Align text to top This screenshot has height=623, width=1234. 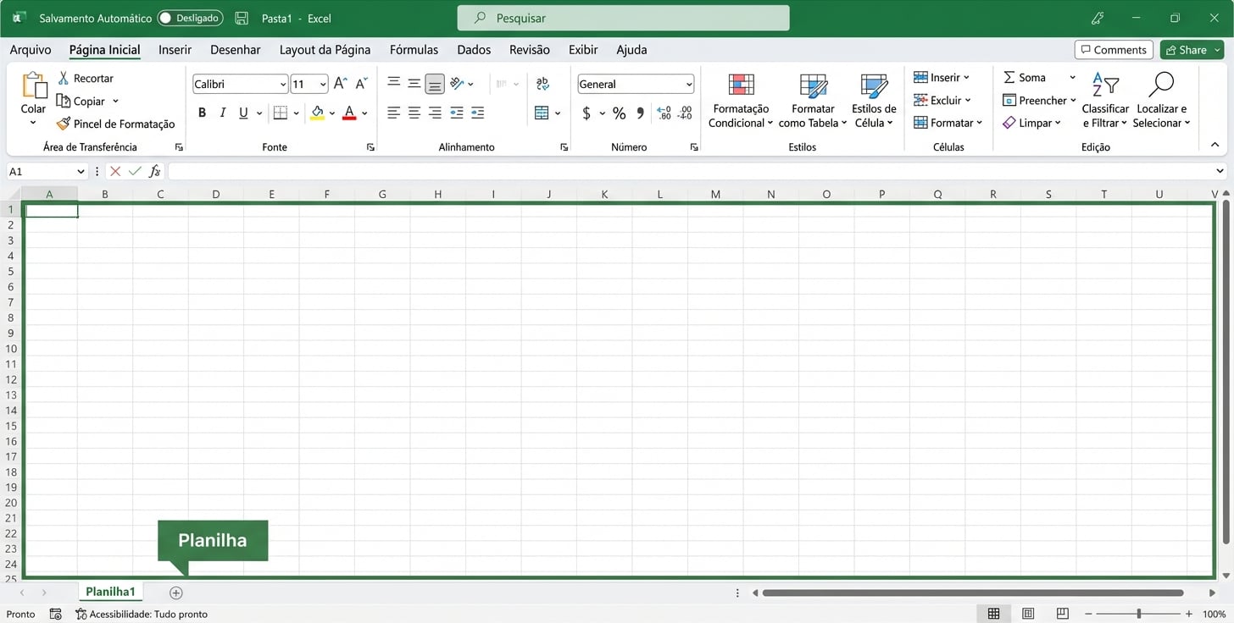pos(394,83)
